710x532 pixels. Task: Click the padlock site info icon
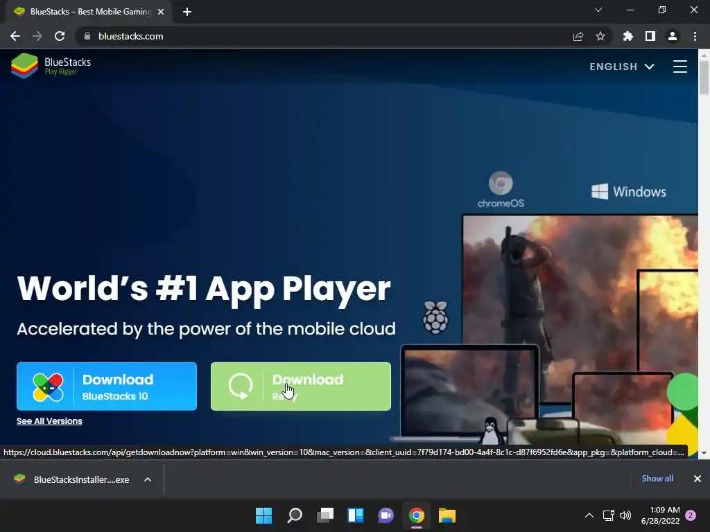(x=87, y=36)
